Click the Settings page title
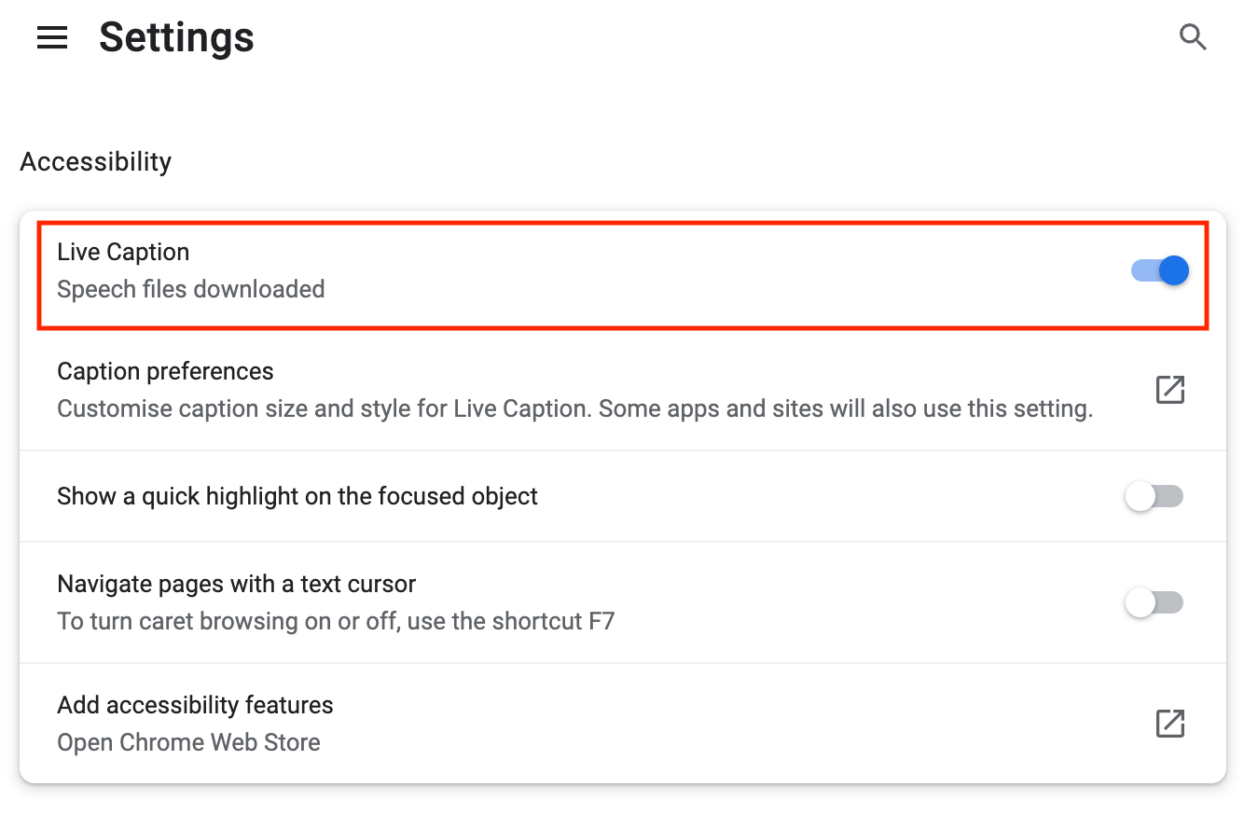The height and width of the screenshot is (815, 1244). point(176,38)
